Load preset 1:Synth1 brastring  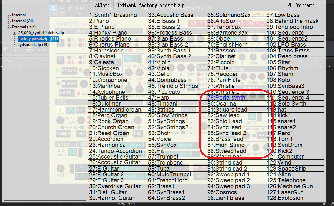108,15
